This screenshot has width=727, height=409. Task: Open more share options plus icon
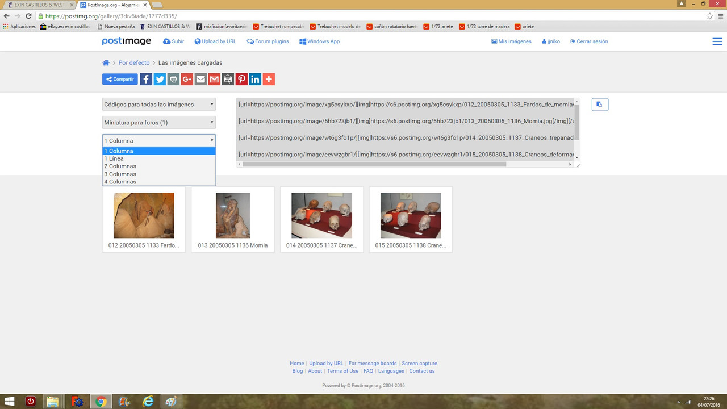269,80
